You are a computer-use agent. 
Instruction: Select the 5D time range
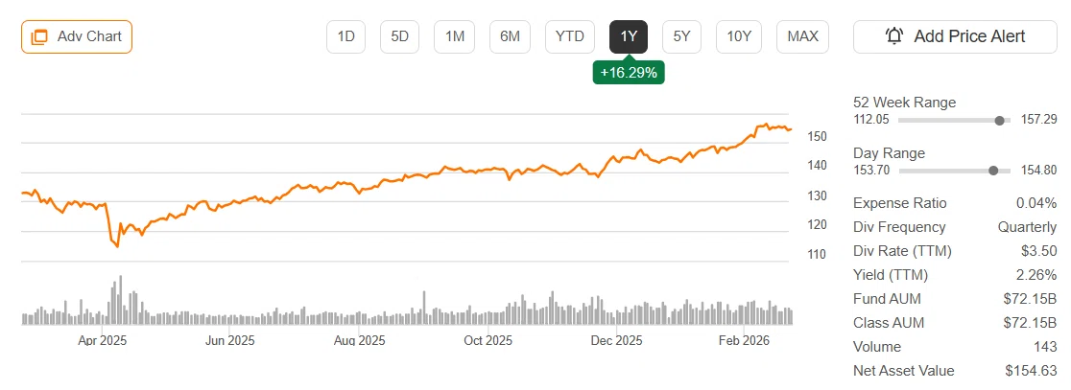(399, 36)
